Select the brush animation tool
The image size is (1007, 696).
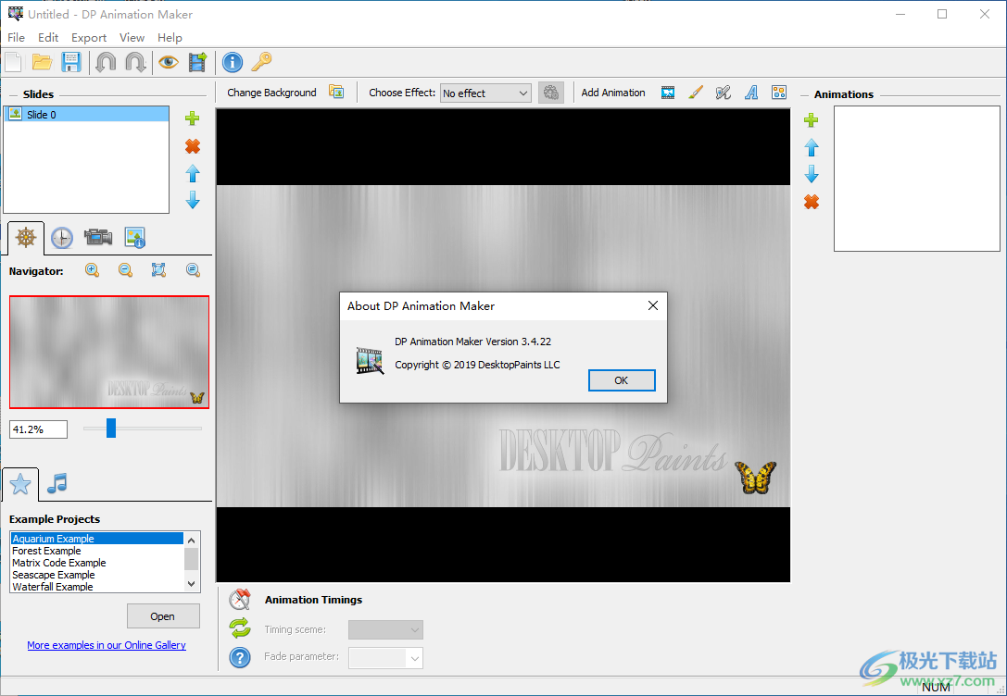coord(696,93)
